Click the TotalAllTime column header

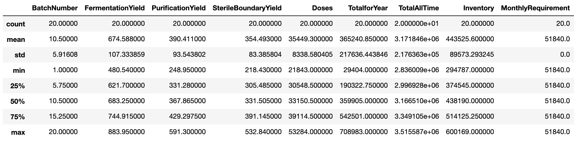[419, 8]
